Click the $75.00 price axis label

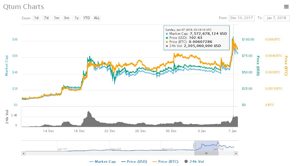coord(247,56)
